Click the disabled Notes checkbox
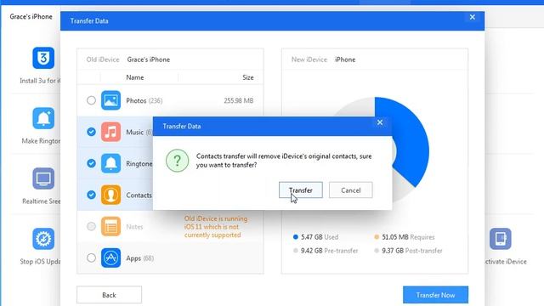 coord(91,227)
